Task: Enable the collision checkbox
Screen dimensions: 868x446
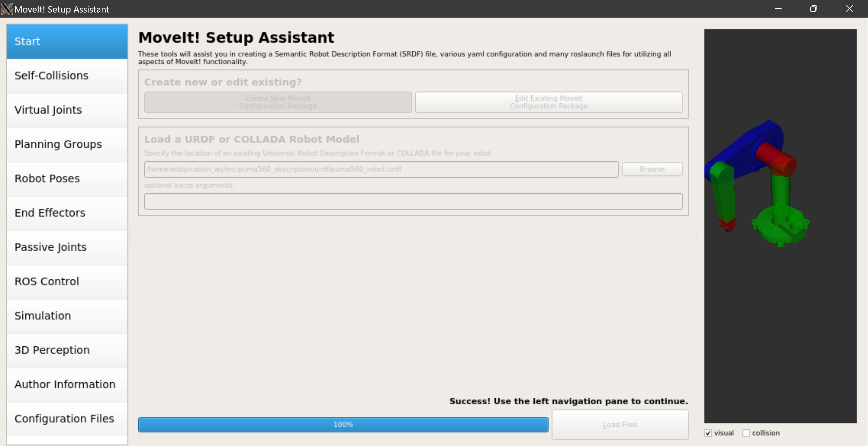Action: pyautogui.click(x=746, y=433)
